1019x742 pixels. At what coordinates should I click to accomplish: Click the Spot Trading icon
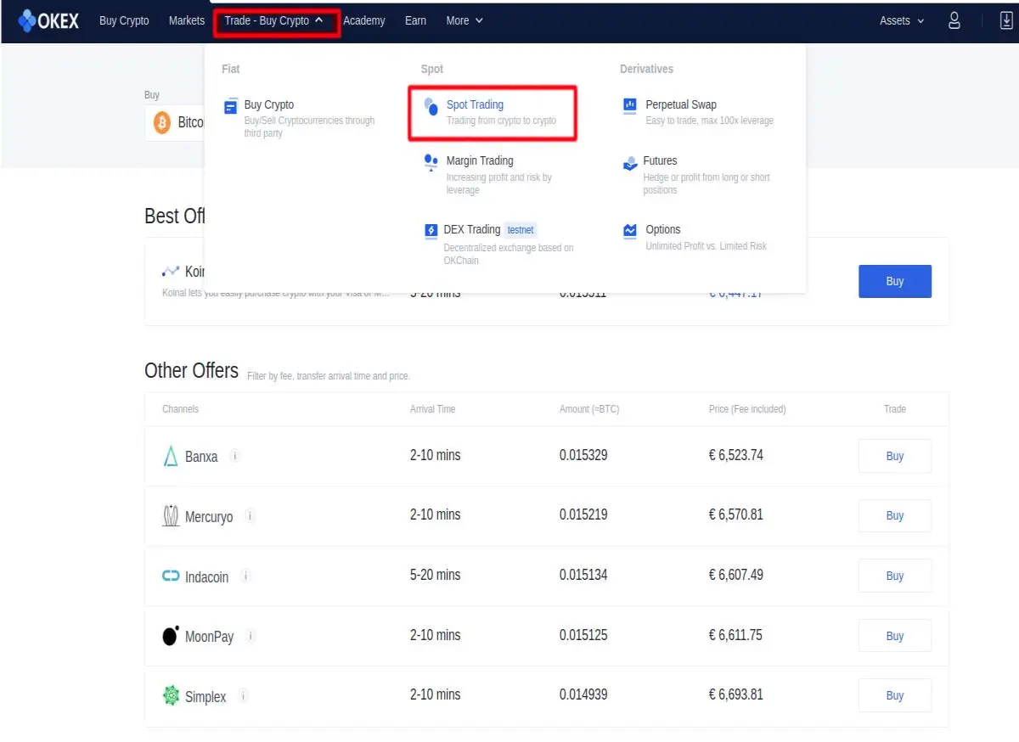(431, 106)
